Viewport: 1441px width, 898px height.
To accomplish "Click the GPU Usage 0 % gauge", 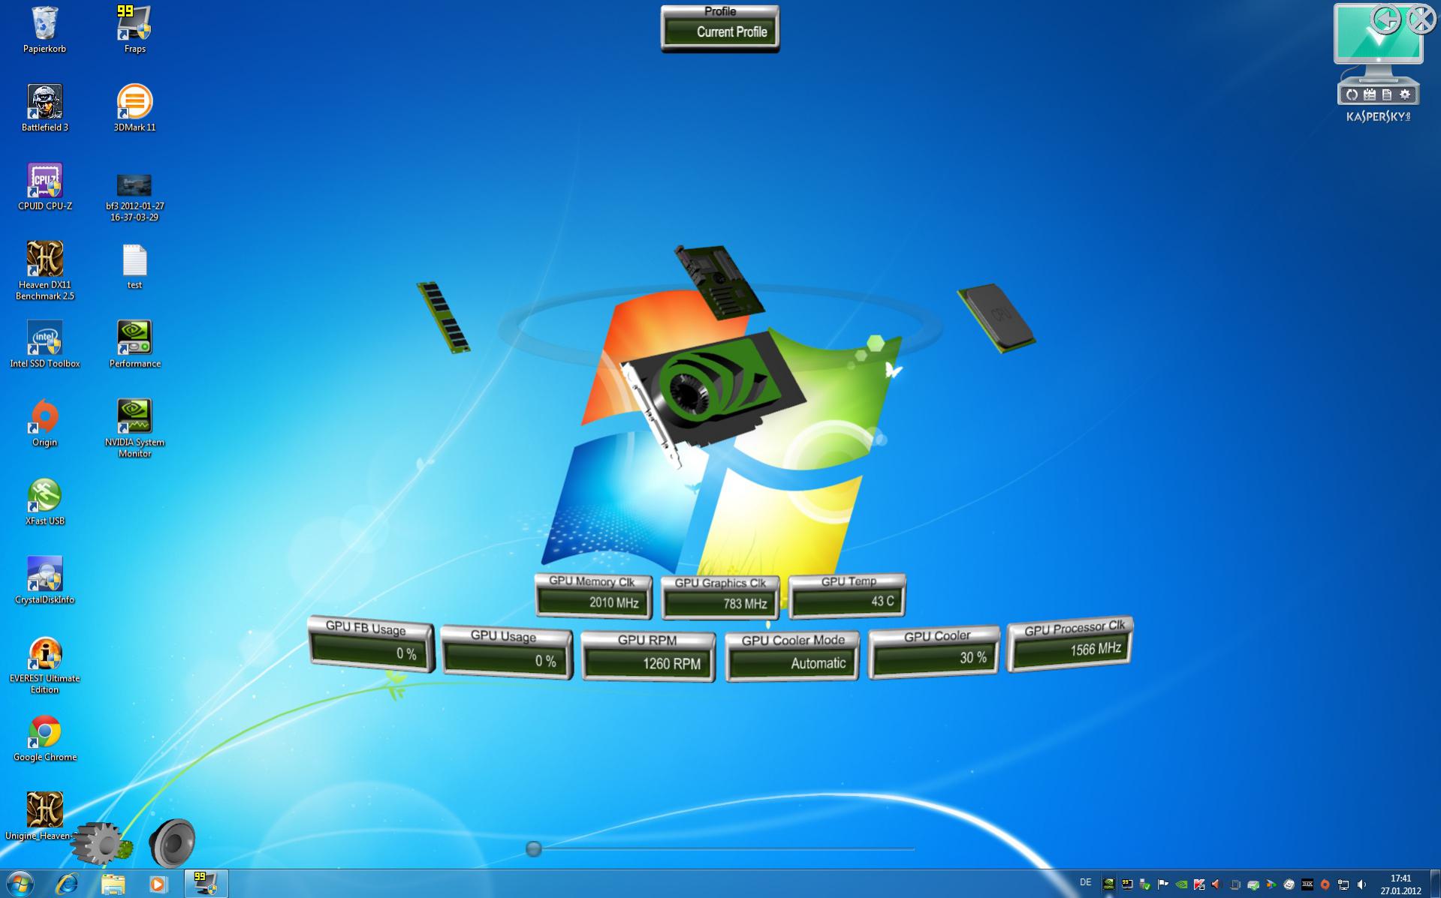I will tap(506, 653).
